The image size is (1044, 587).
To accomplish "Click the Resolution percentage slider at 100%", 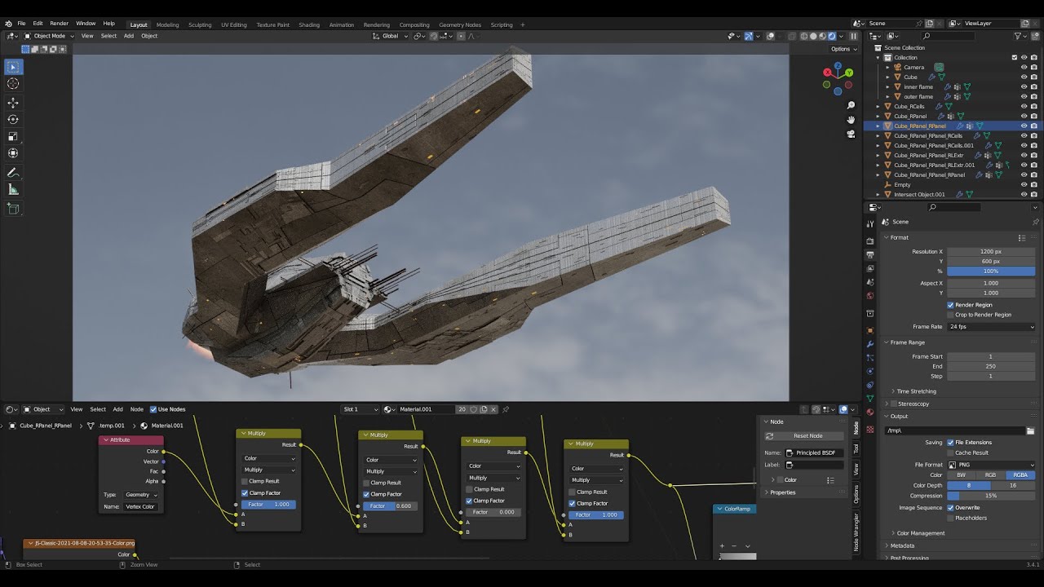I will coord(991,271).
